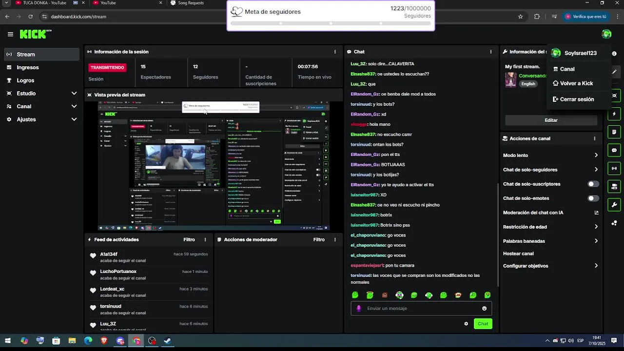This screenshot has width=624, height=351.
Task: Click the Verifica que eres tú button
Action: 586,17
